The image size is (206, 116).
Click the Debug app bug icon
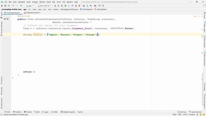65,6
